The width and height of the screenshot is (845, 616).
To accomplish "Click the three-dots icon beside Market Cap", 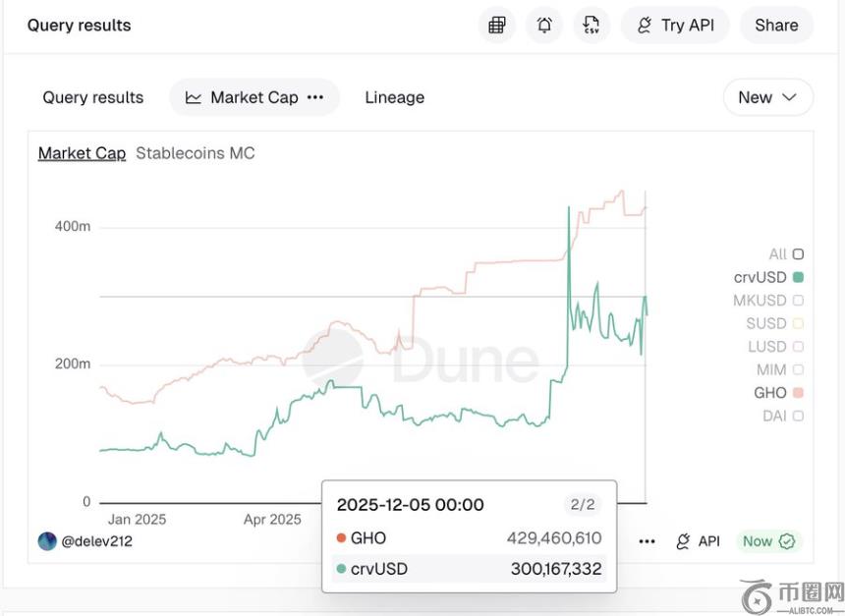I will (315, 97).
